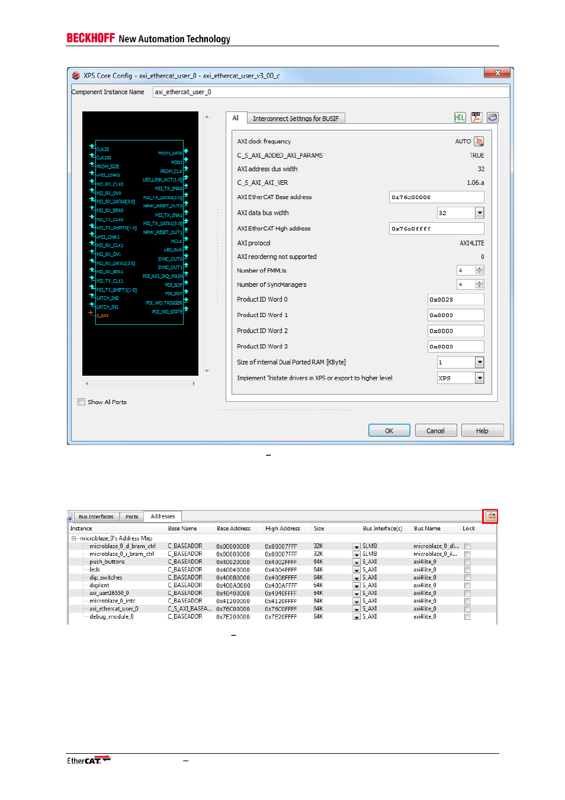Click the XPS Core Config title icon
Viewport: 565px width, 800px height.
coord(76,76)
